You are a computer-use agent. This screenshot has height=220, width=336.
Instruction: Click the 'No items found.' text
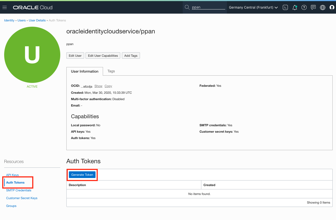click(199, 194)
